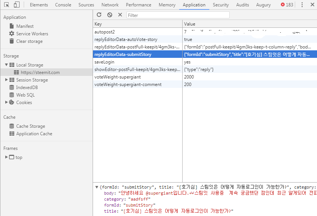This screenshot has width=317, height=216.
Task: Switch to the Augury tab
Action: pyautogui.click(x=264, y=5)
